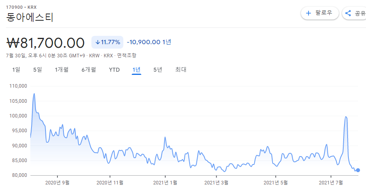Viewport: 366px width, 188px height.
Task: Click the 2021년 1월 axis label
Action: pyautogui.click(x=165, y=183)
